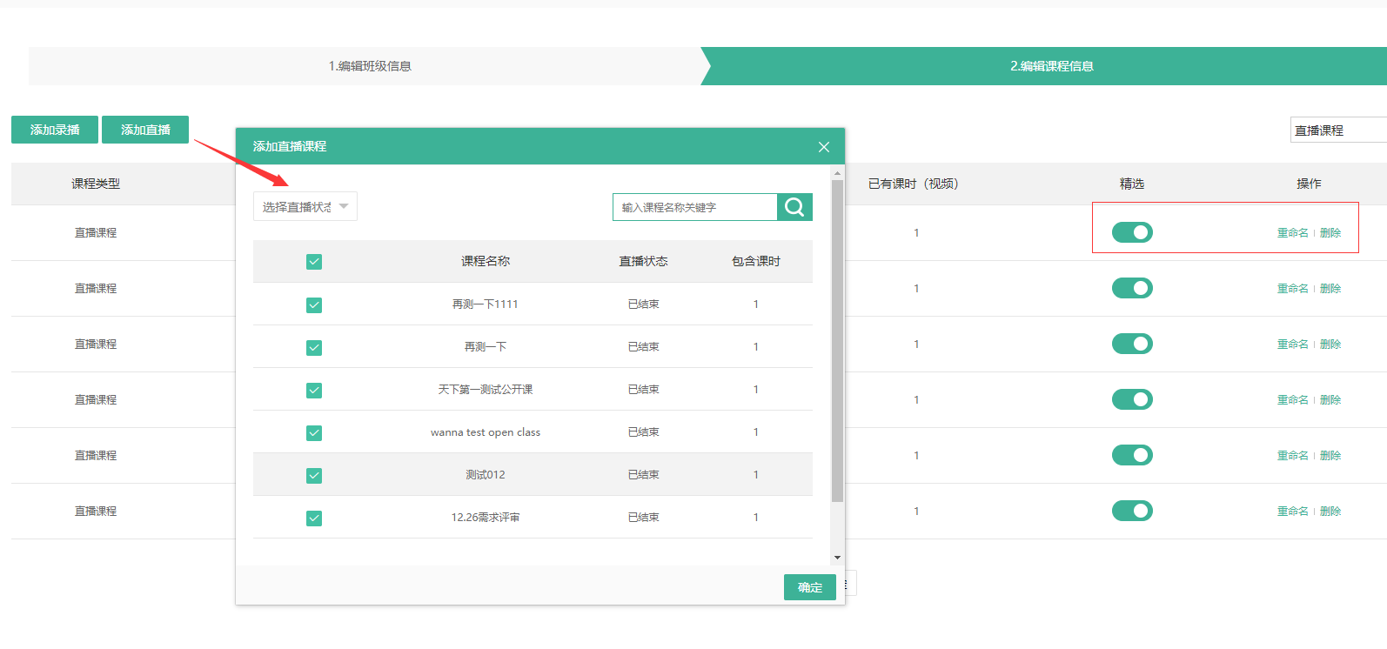Viewport: 1387px width, 649px height.
Task: Toggle the select-all checkbox in dialog header
Action: pyautogui.click(x=314, y=262)
